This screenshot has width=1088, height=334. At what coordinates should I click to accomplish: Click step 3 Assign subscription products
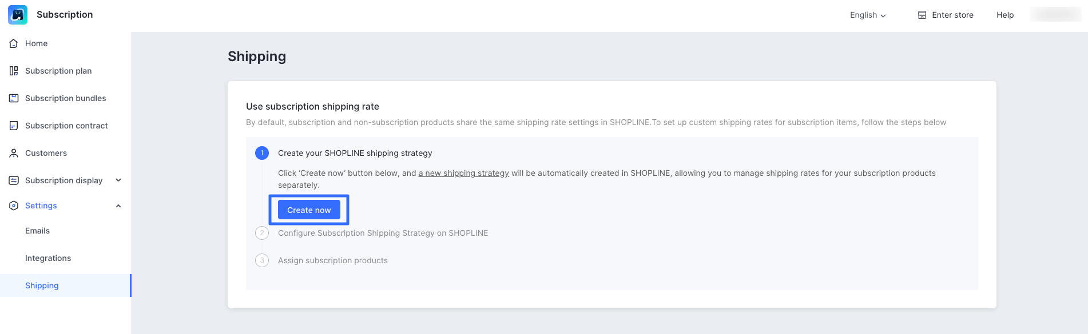click(332, 260)
